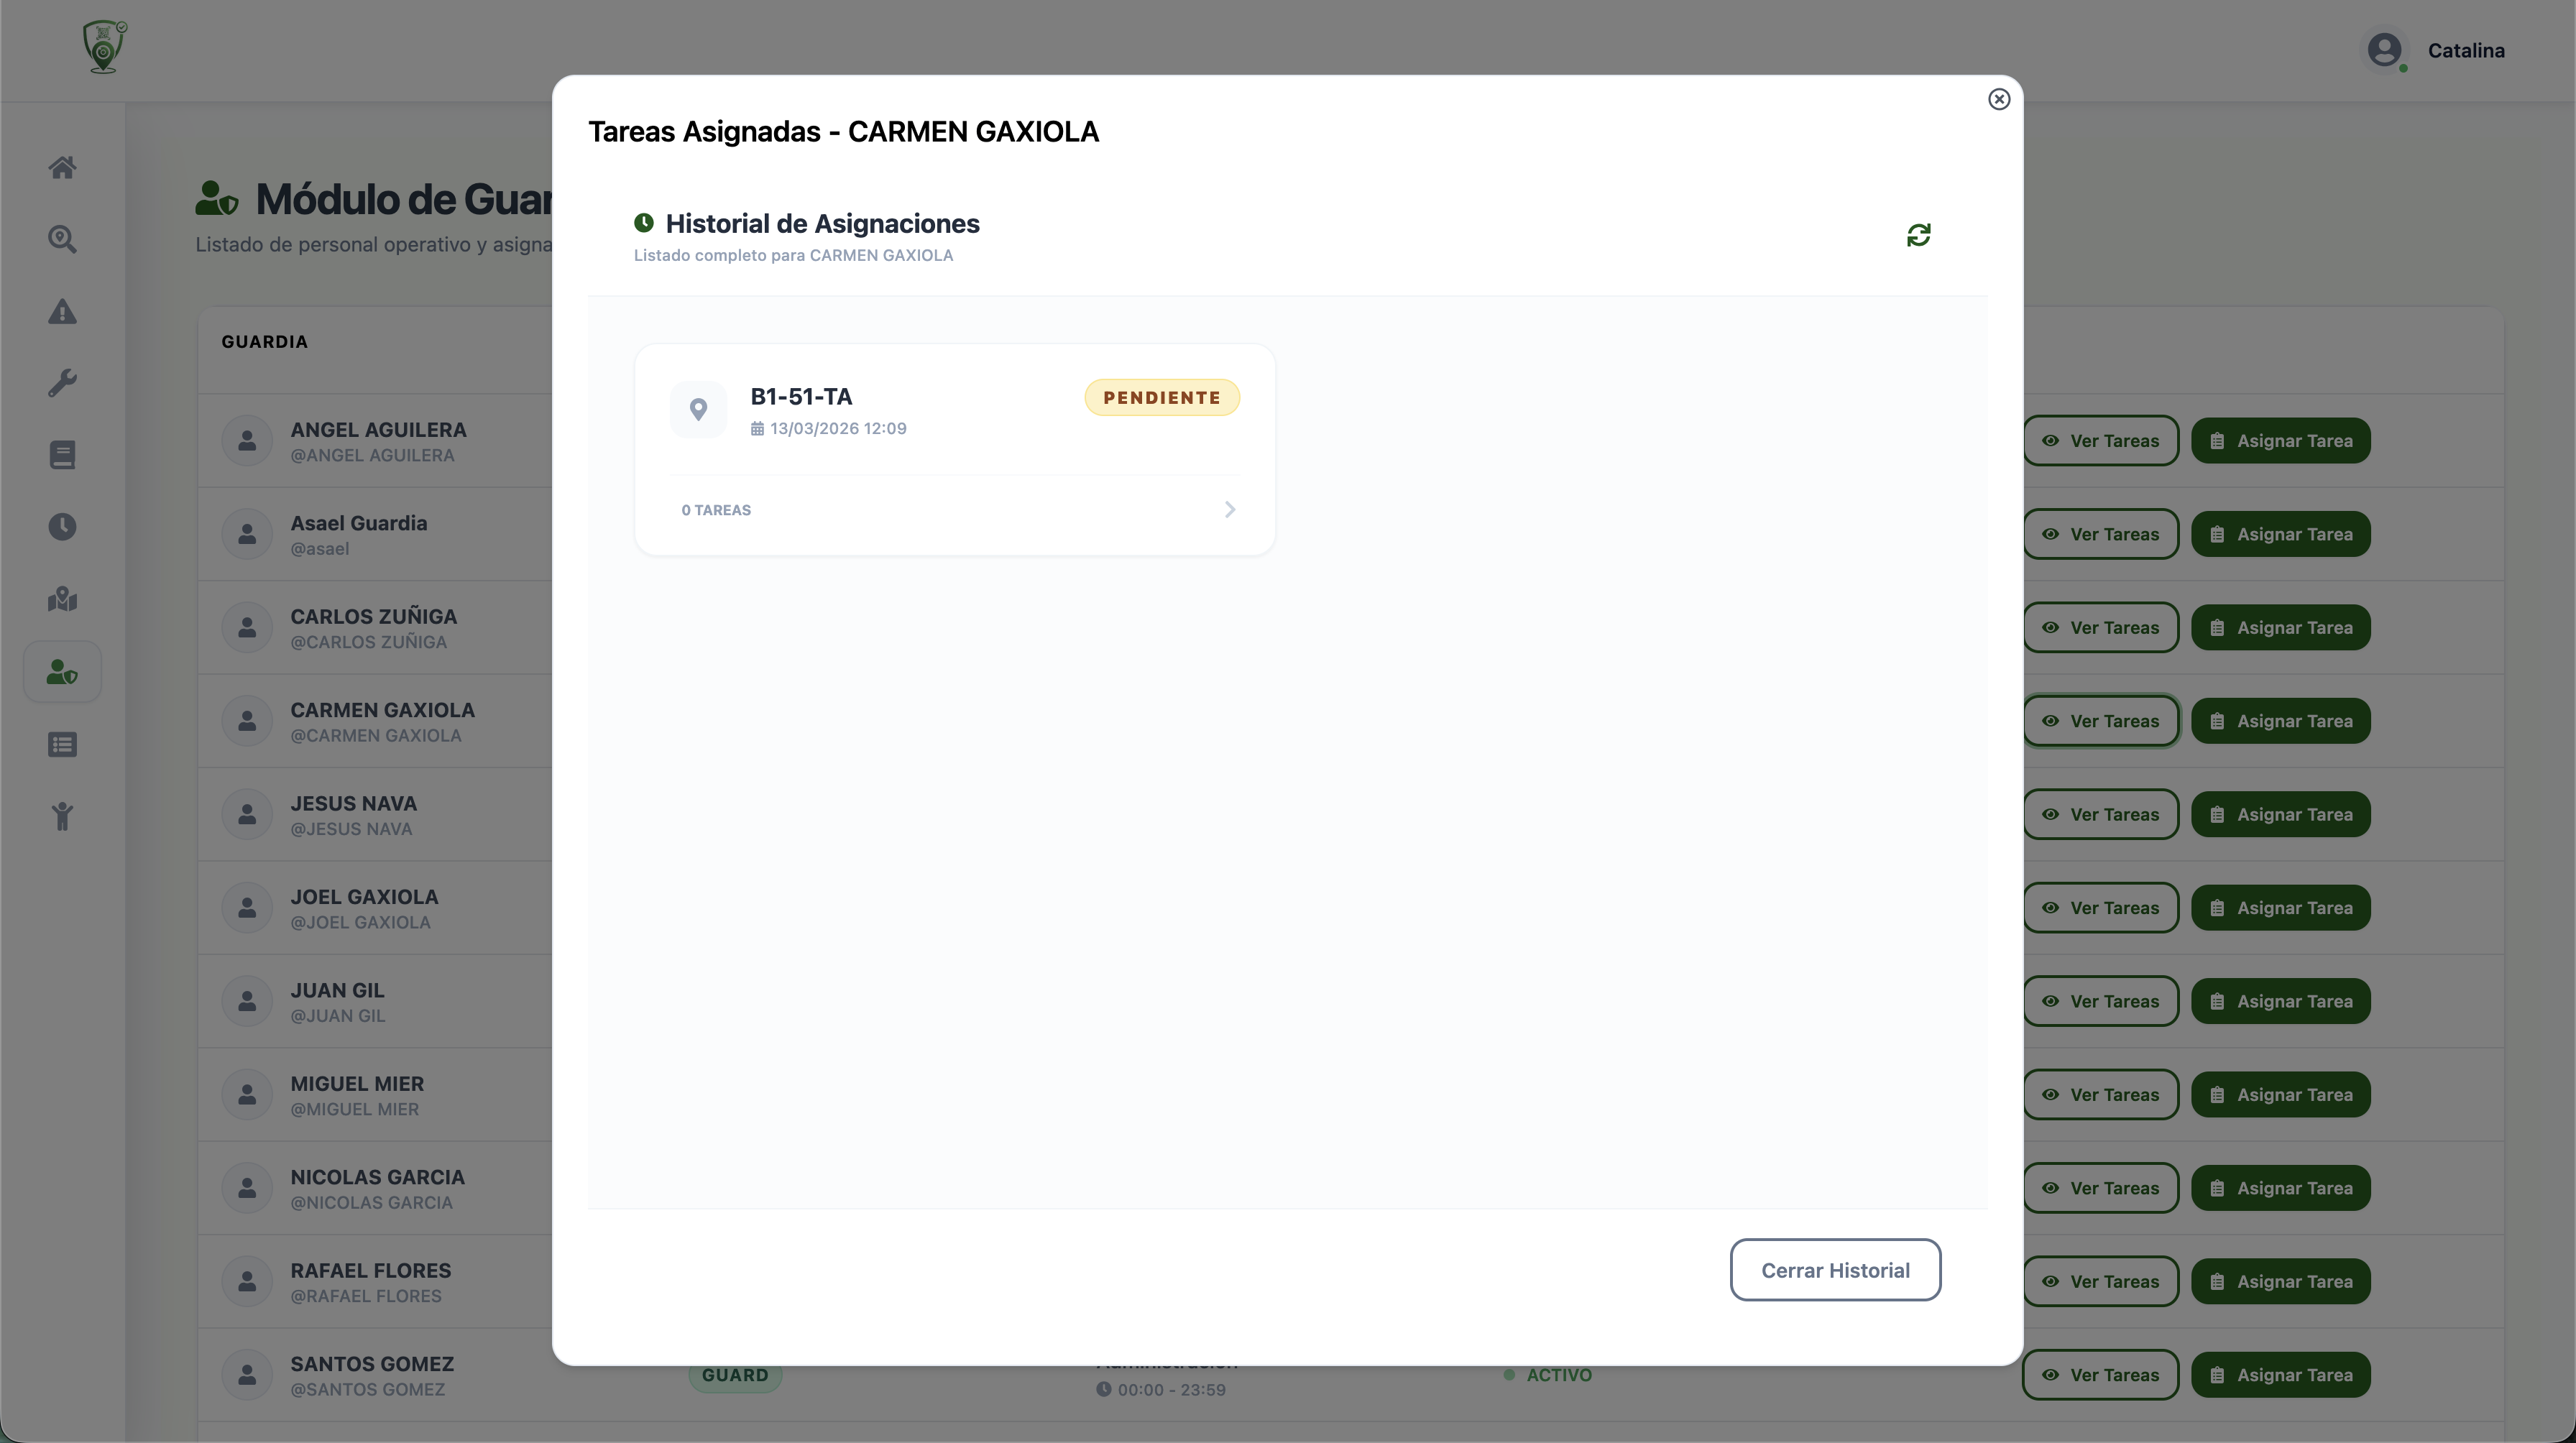
Task: Assign task to ANGEL AGUILERA
Action: (x=2280, y=441)
